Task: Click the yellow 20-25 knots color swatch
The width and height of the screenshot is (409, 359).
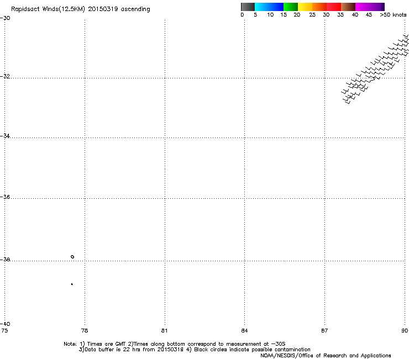Action: pyautogui.click(x=305, y=7)
